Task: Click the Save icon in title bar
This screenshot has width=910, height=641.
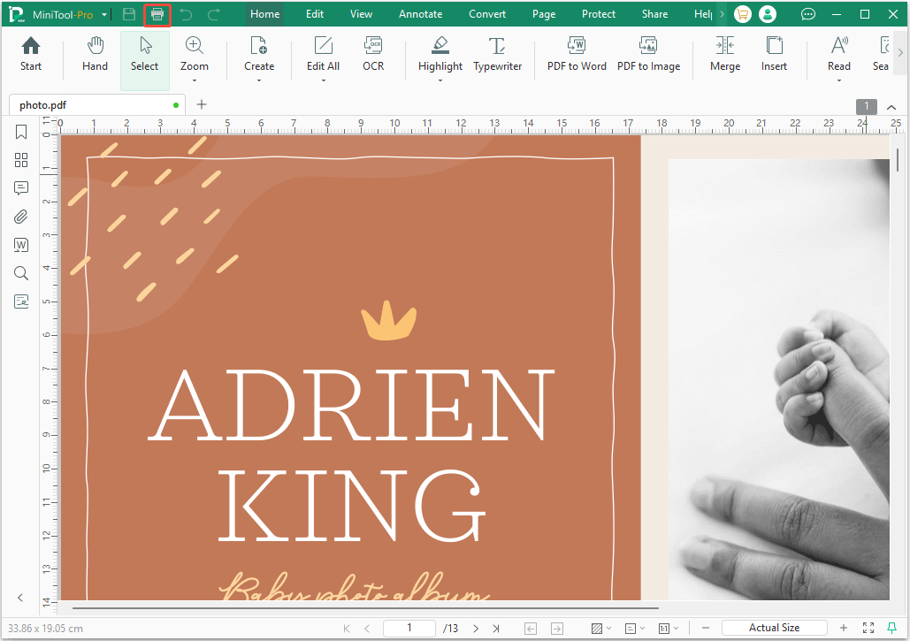Action: [129, 14]
